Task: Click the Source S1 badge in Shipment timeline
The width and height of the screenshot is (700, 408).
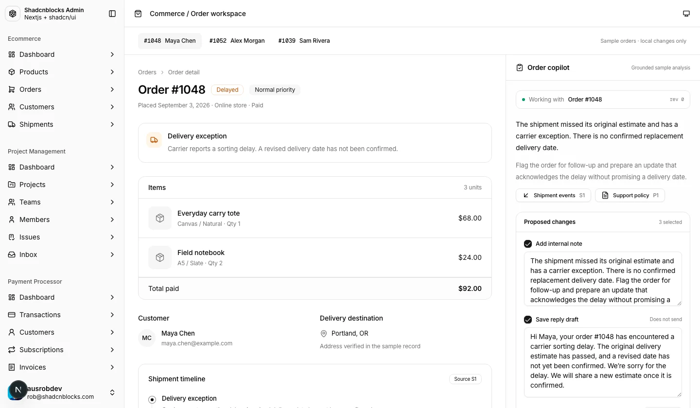Action: point(465,379)
